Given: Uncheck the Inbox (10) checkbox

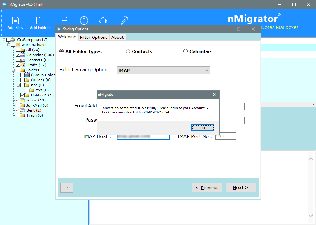Looking at the screenshot, I should pos(18,100).
